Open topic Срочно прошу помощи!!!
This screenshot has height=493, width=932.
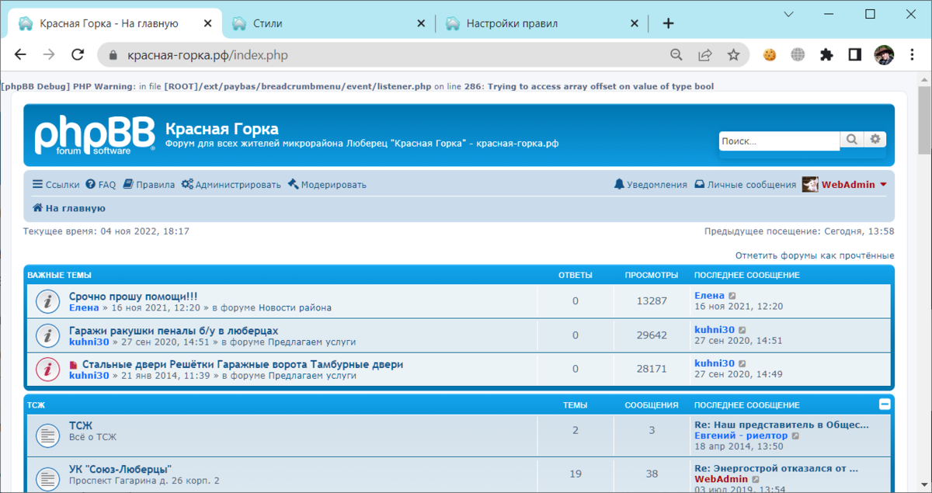133,297
